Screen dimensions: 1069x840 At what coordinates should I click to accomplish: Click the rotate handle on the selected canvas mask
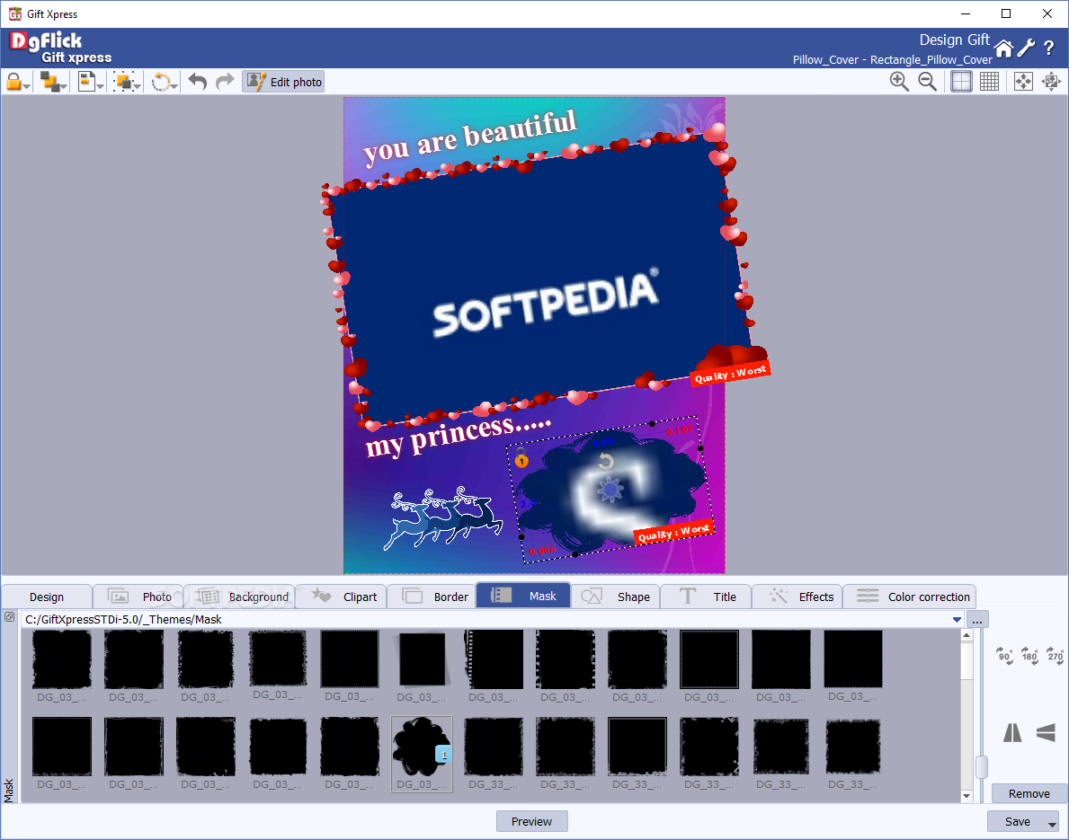605,463
